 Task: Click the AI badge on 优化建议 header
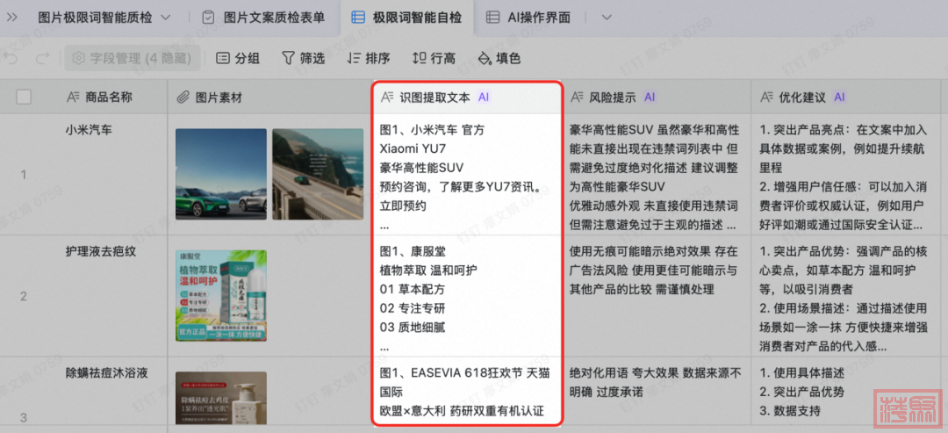[x=839, y=97]
